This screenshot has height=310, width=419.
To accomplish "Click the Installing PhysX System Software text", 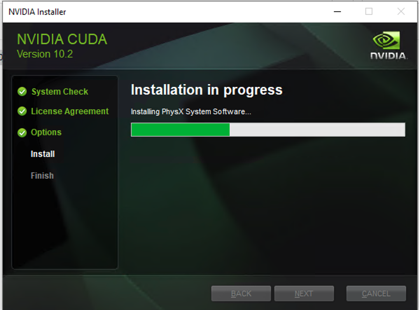I will click(x=191, y=111).
